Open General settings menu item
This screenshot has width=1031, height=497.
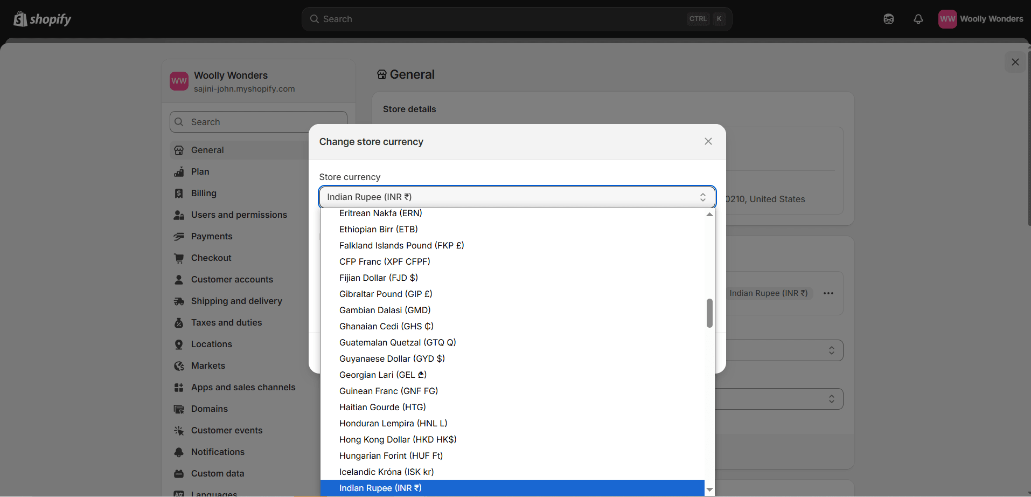pos(239,150)
